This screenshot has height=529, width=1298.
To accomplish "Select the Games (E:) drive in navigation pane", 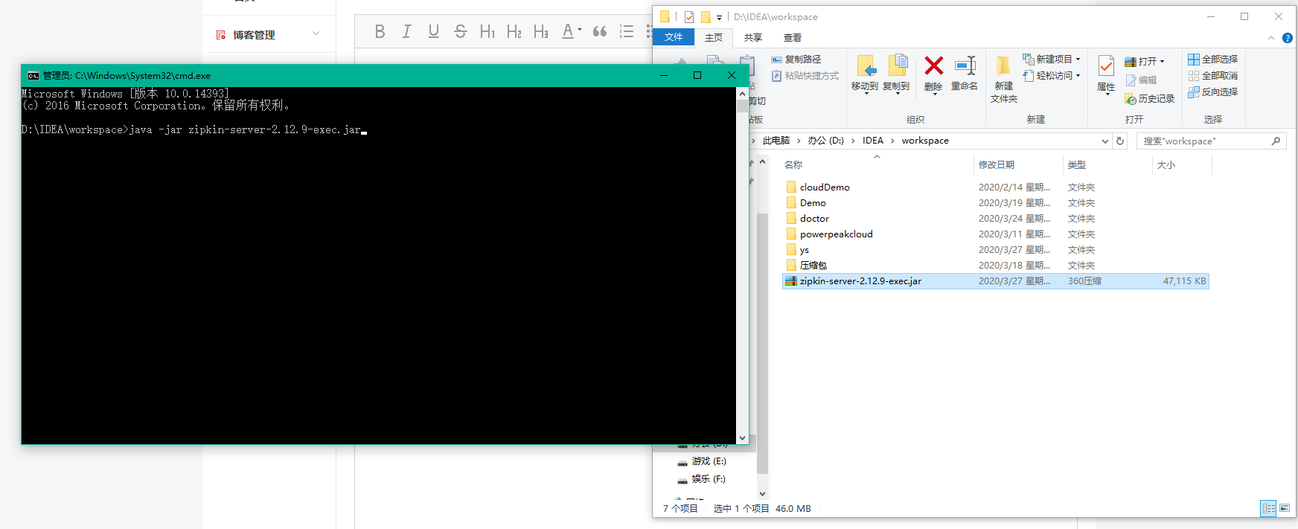I will (702, 461).
